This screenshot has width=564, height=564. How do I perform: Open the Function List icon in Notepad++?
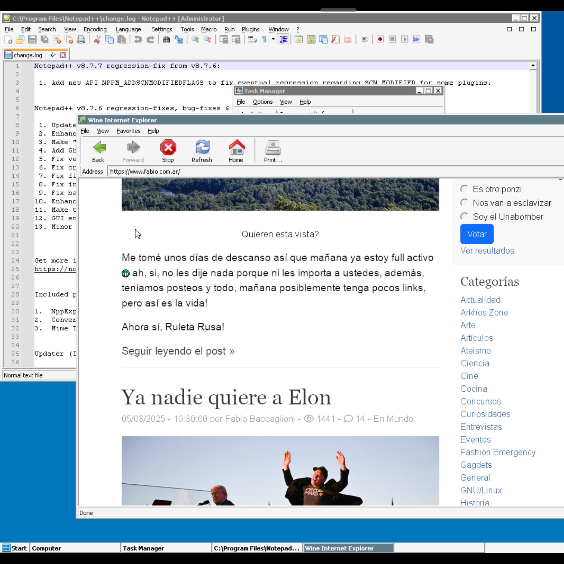(336, 40)
